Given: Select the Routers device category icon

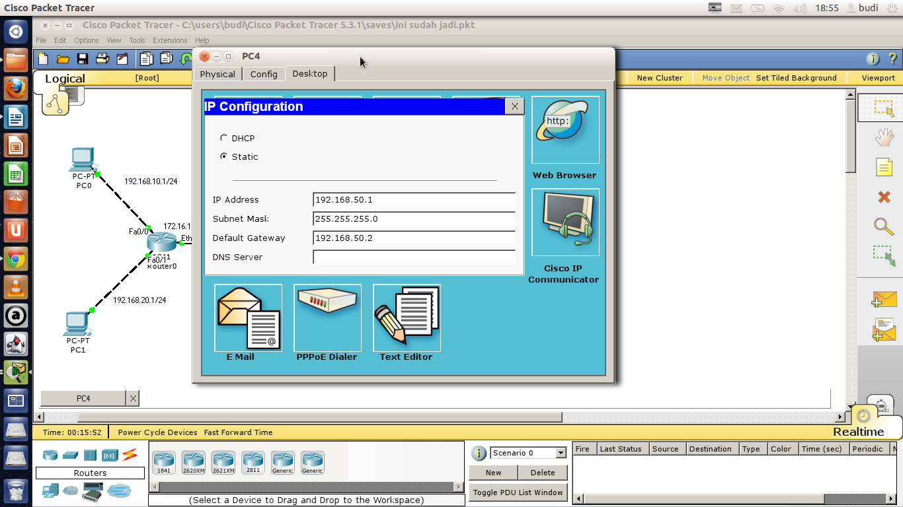Looking at the screenshot, I should click(x=50, y=455).
